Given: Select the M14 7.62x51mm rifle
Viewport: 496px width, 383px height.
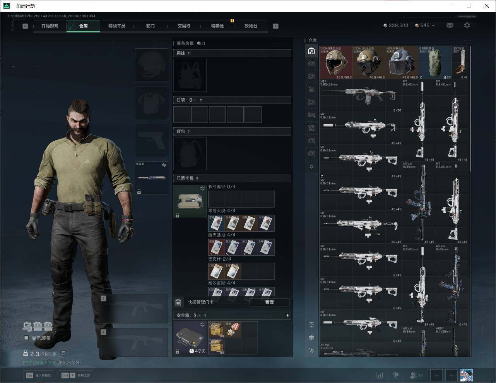Looking at the screenshot, I should pyautogui.click(x=361, y=96).
